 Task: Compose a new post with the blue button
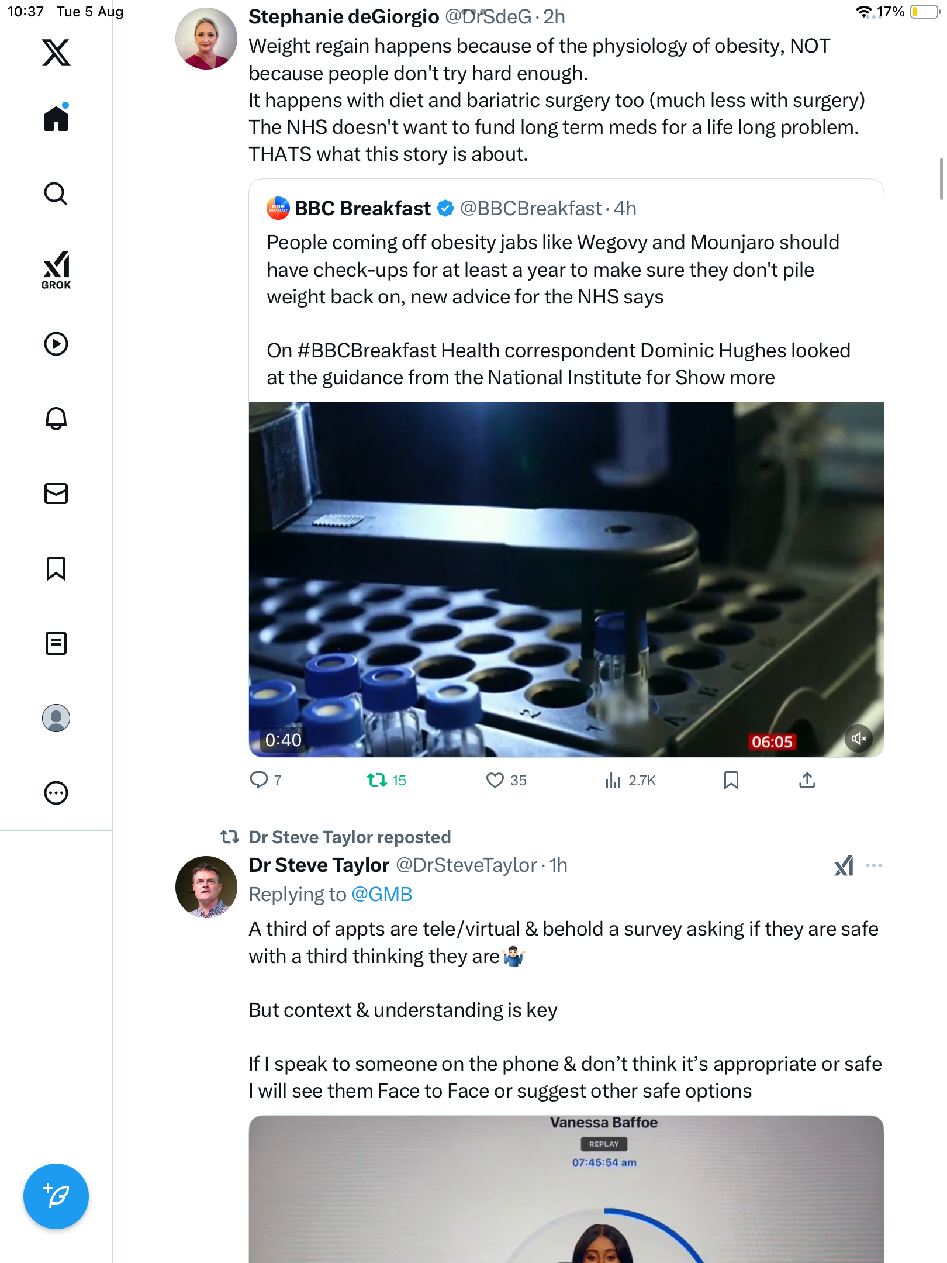pos(56,1196)
